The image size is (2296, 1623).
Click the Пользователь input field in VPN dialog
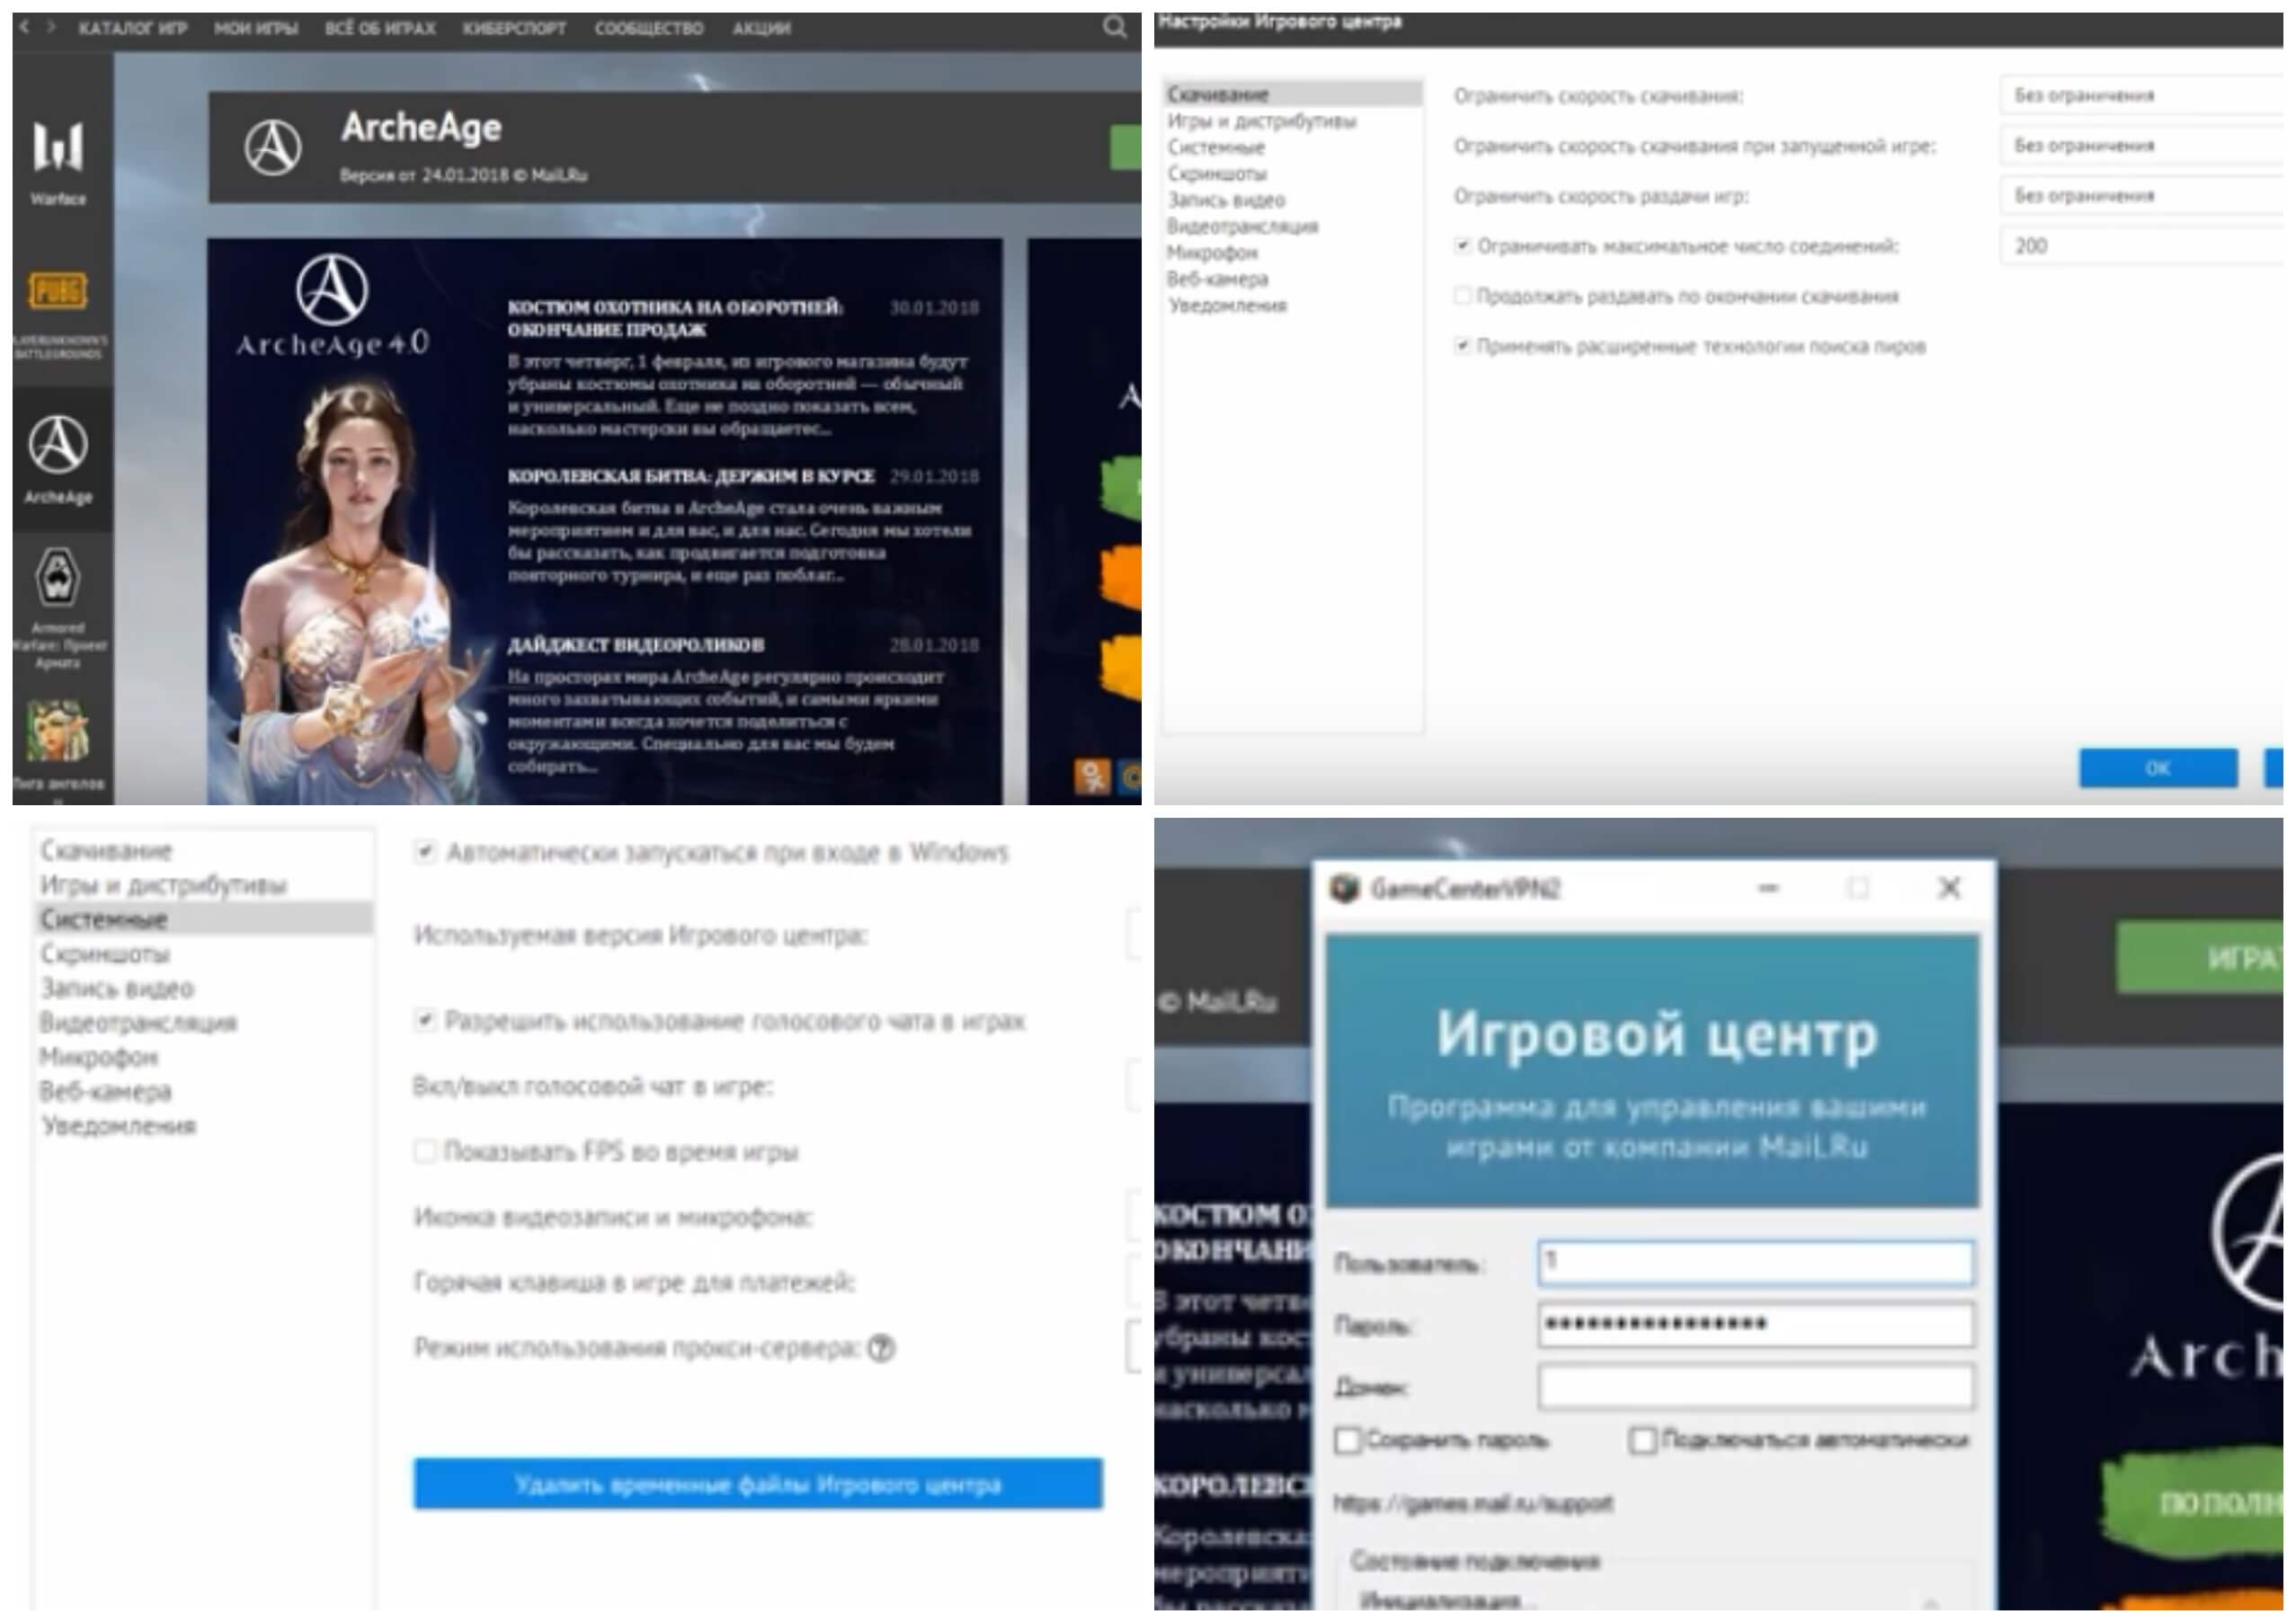point(1756,1263)
